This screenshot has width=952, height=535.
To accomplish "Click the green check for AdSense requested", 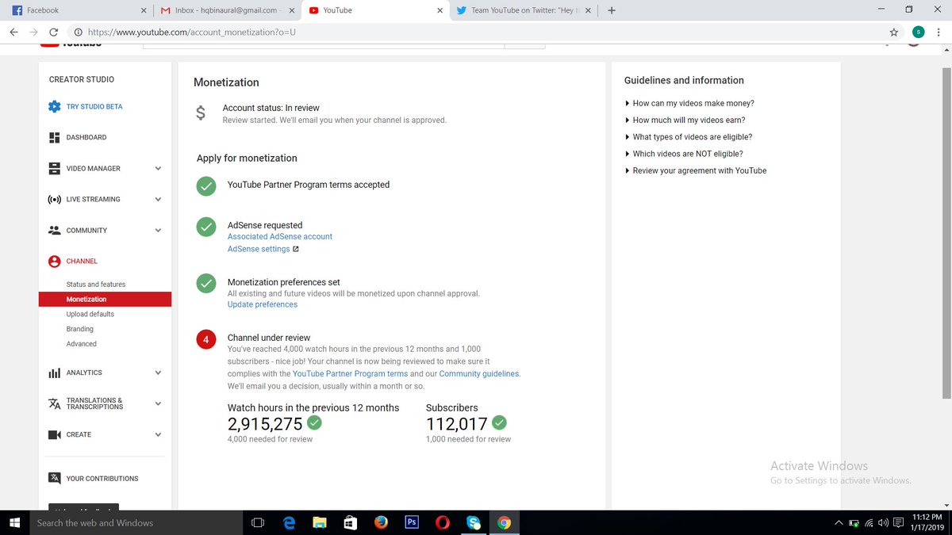I will 206,227.
